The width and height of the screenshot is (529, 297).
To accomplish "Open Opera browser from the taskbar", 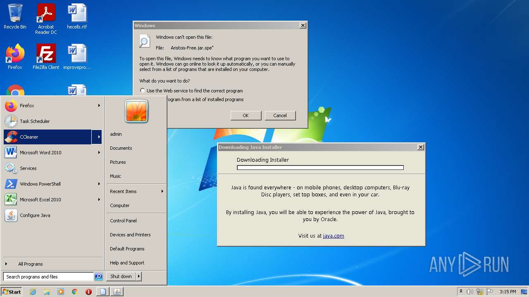I will coord(88,292).
